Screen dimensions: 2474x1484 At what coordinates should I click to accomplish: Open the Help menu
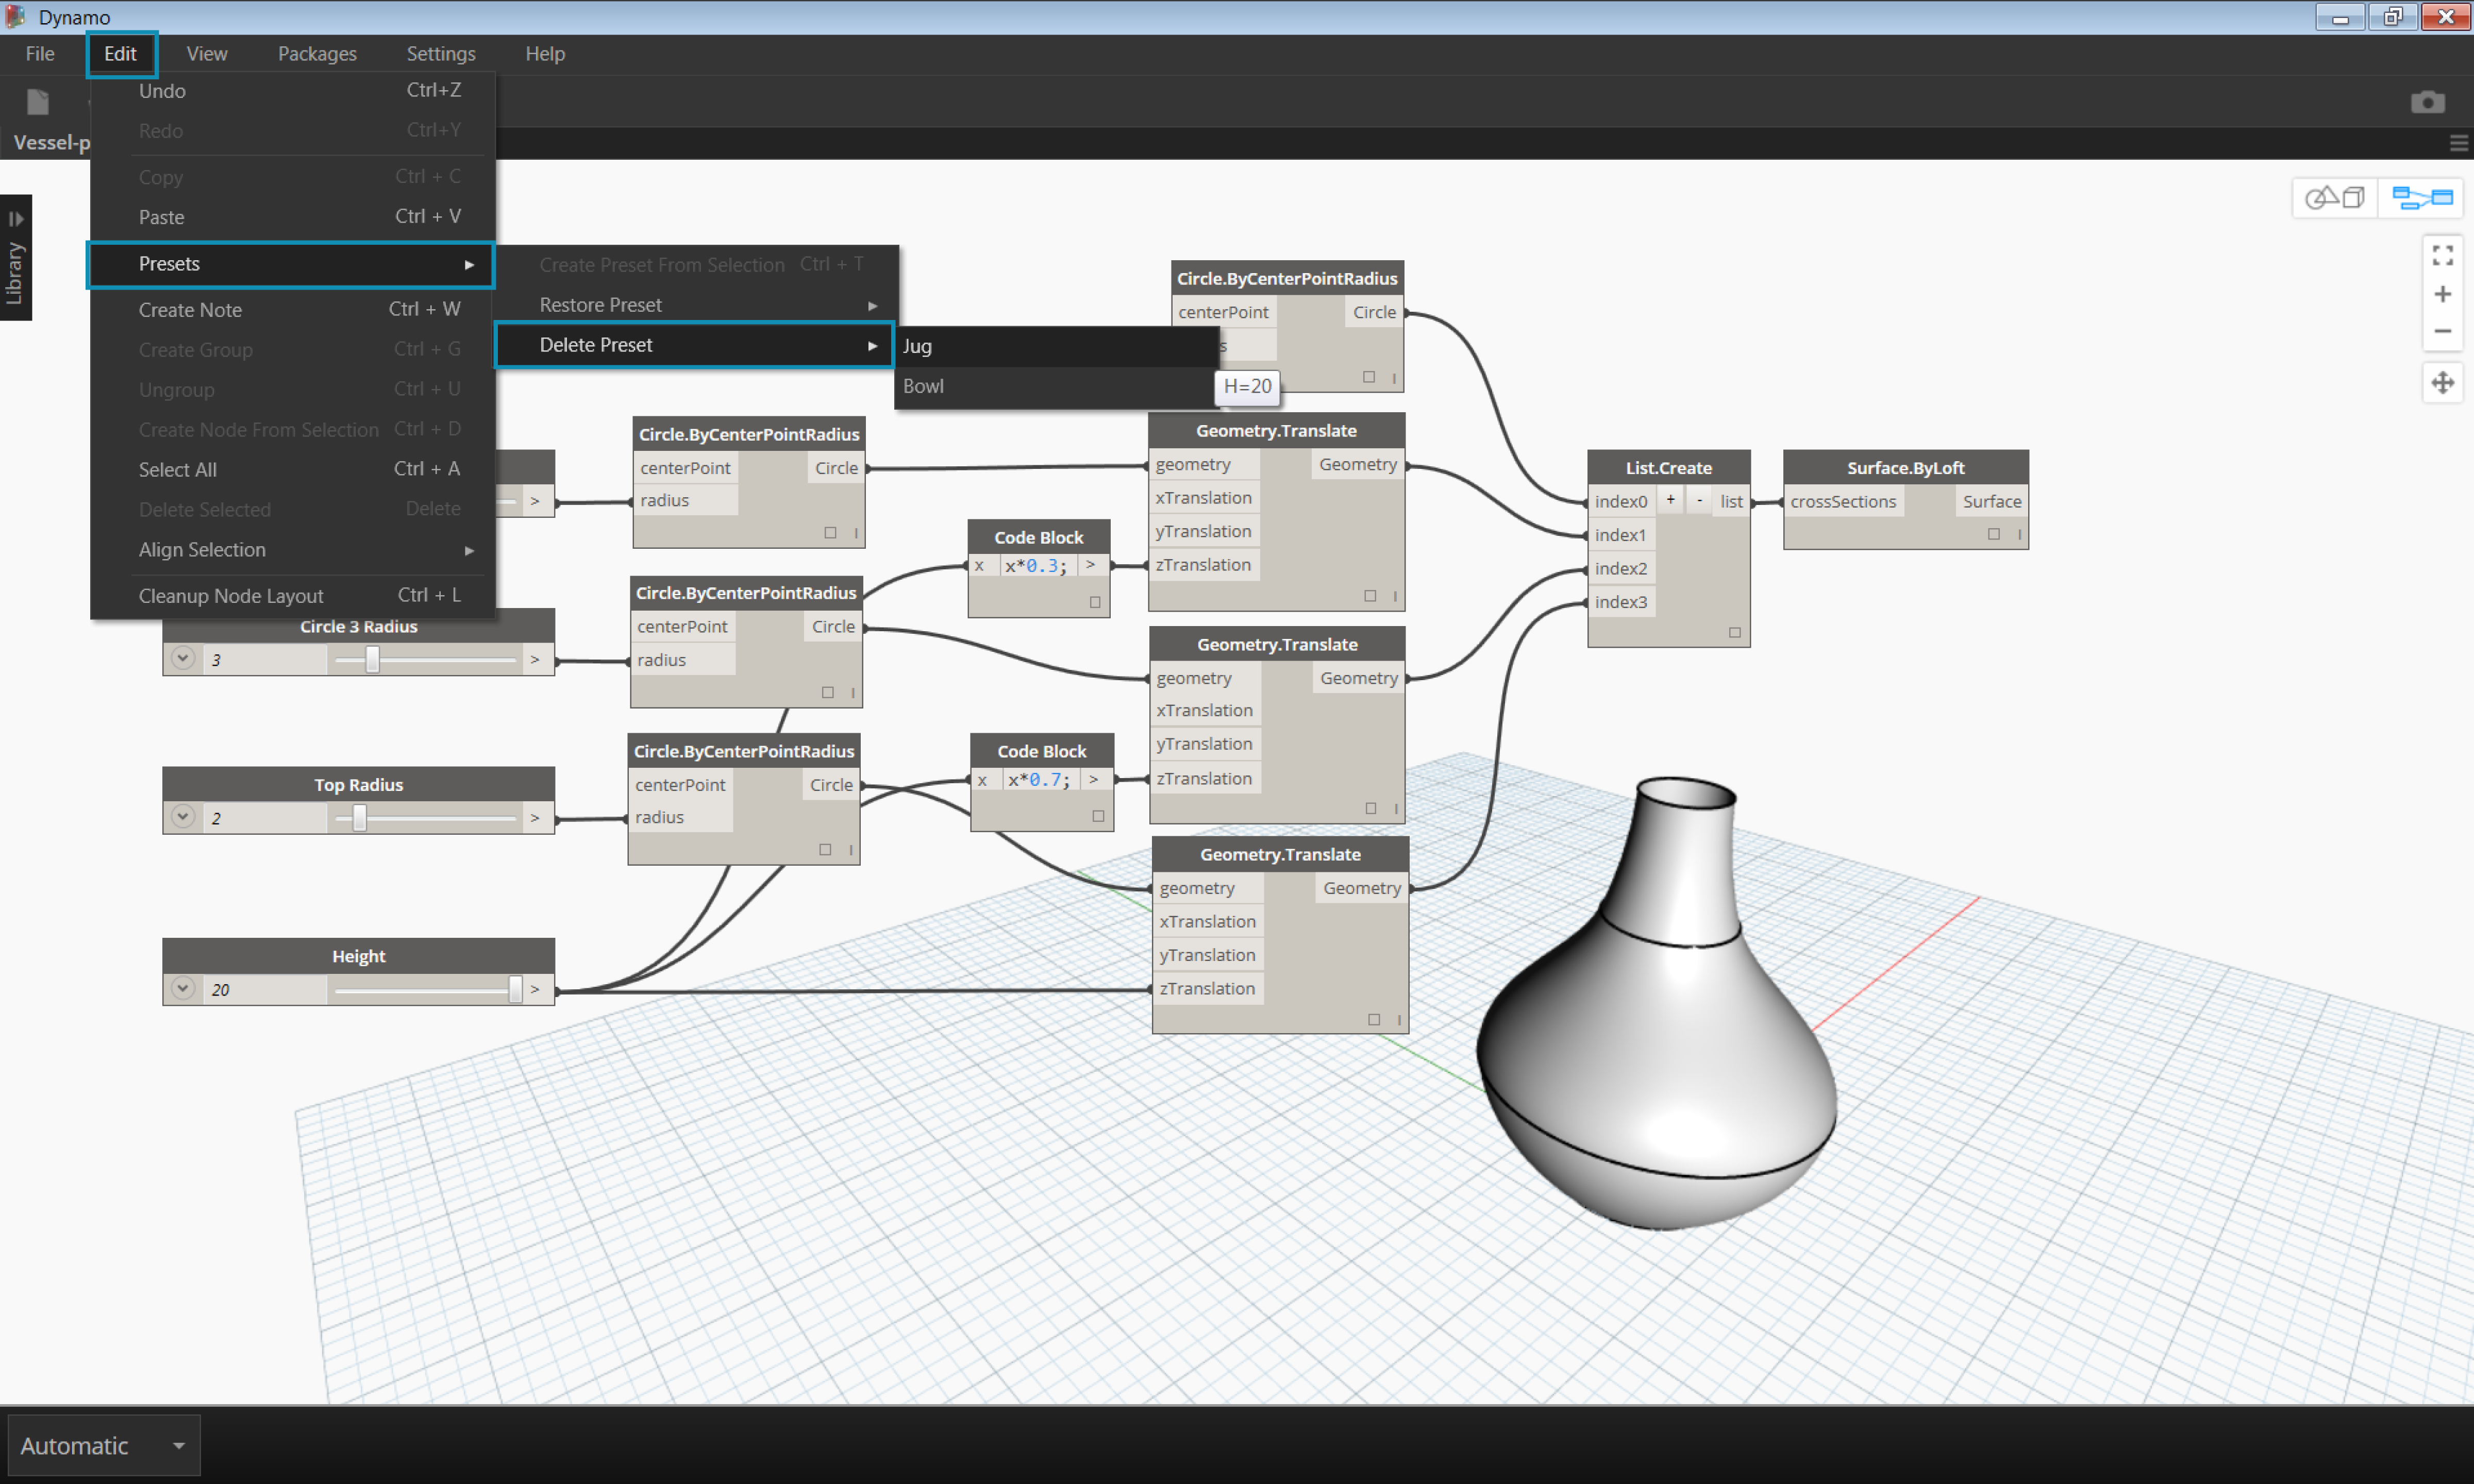click(545, 54)
